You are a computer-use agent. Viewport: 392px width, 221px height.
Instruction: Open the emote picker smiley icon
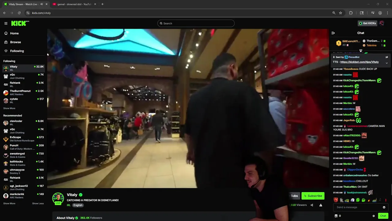click(x=384, y=207)
